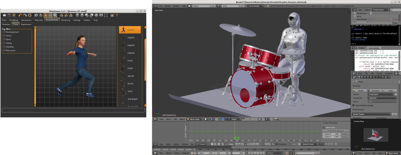Click the MakeHuman Export upload-arrow toolbar icon
The width and height of the screenshot is (401, 155).
pos(14,15)
